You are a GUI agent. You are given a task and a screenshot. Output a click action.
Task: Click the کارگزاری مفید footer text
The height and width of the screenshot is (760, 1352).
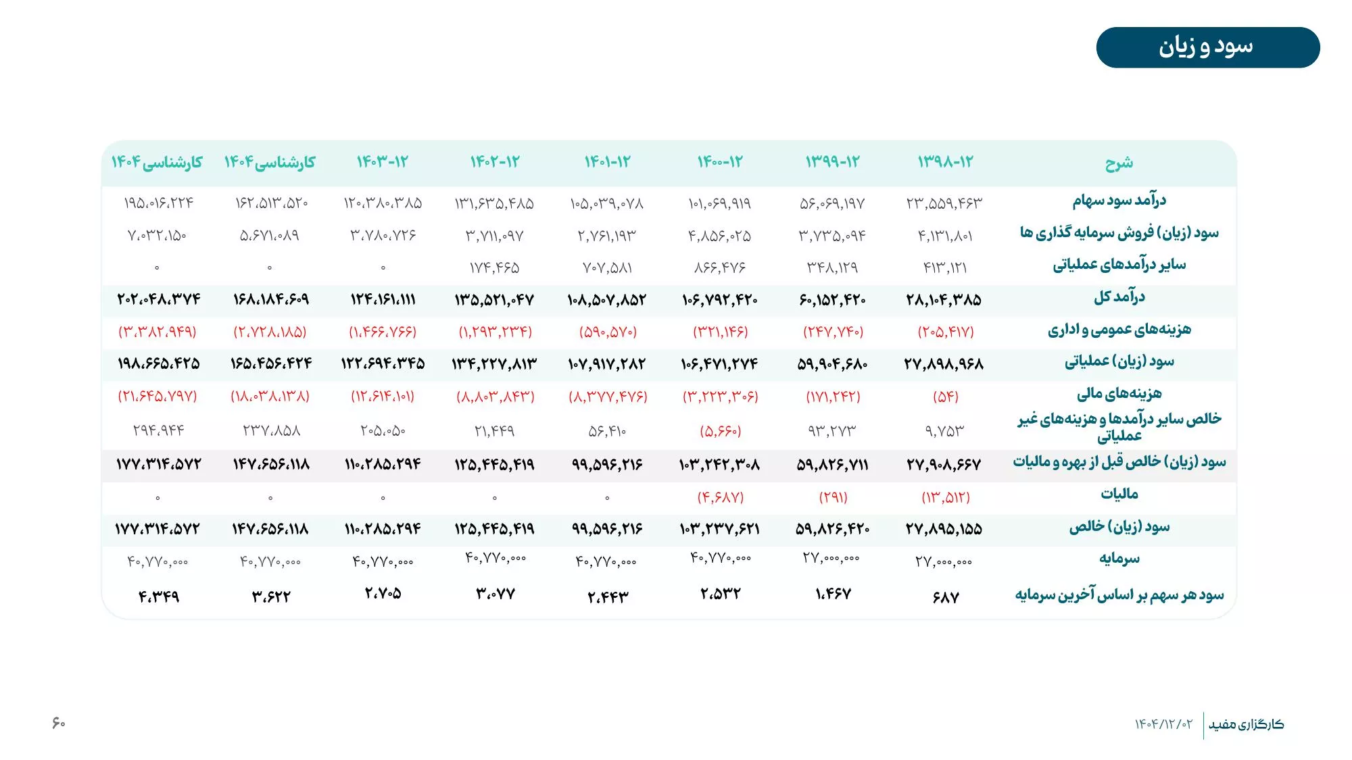(x=1246, y=724)
